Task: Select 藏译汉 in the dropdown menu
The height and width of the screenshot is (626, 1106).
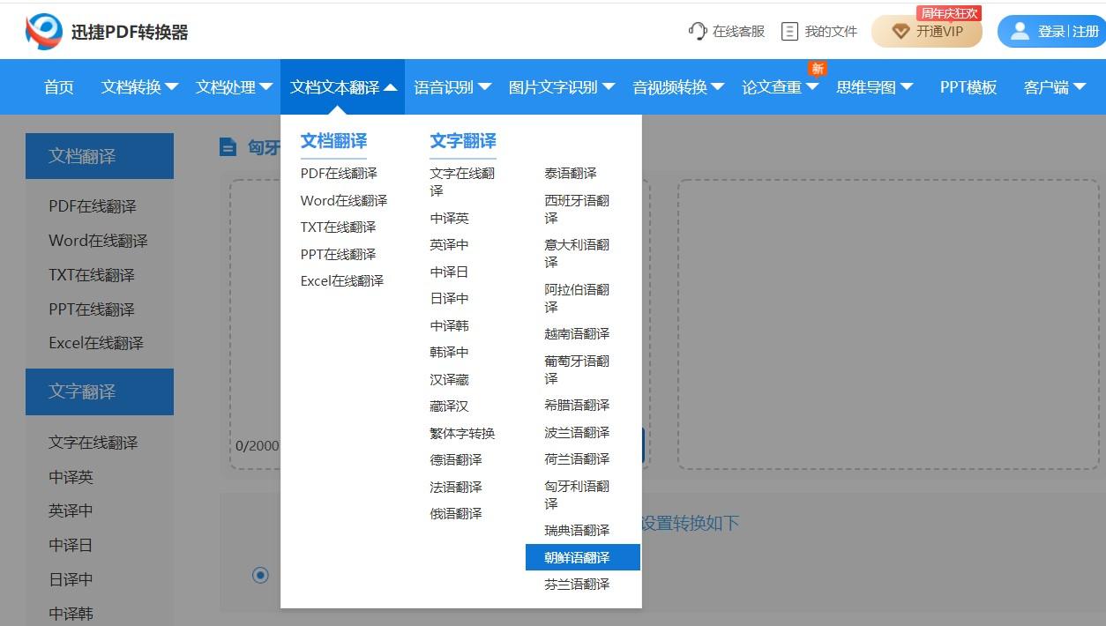Action: click(450, 406)
